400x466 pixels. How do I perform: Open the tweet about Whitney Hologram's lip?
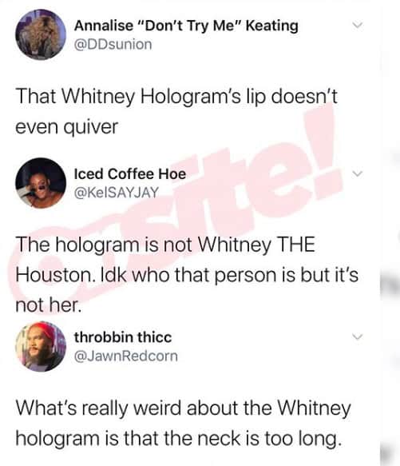click(176, 111)
